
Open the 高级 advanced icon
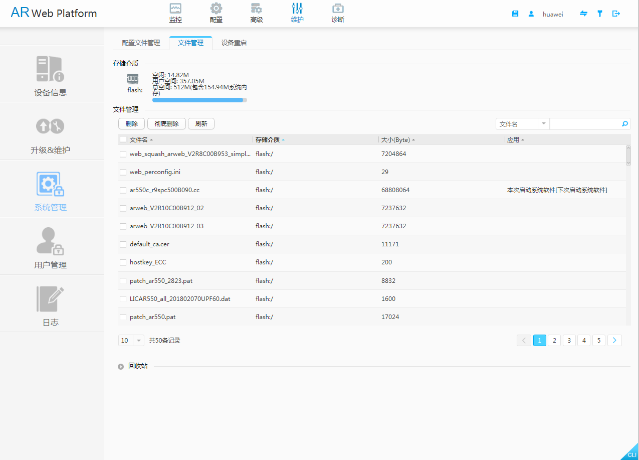(257, 9)
